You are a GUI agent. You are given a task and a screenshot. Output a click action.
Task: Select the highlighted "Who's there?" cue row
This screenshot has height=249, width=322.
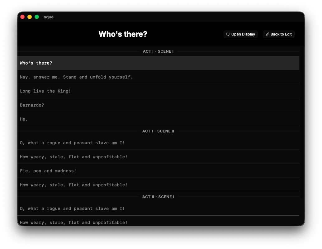[158, 63]
